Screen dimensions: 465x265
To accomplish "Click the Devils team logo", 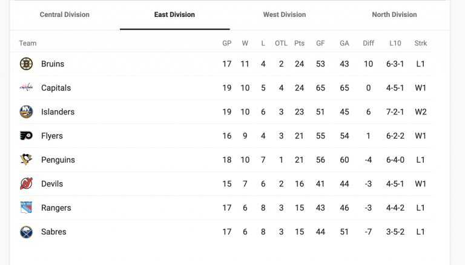I will point(26,184).
